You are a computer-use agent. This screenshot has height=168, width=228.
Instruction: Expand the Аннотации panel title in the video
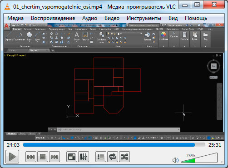[x=84, y=46]
